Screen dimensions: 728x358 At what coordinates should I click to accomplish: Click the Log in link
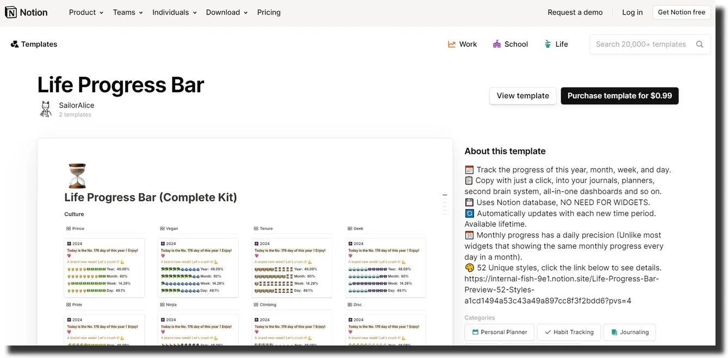click(x=632, y=12)
